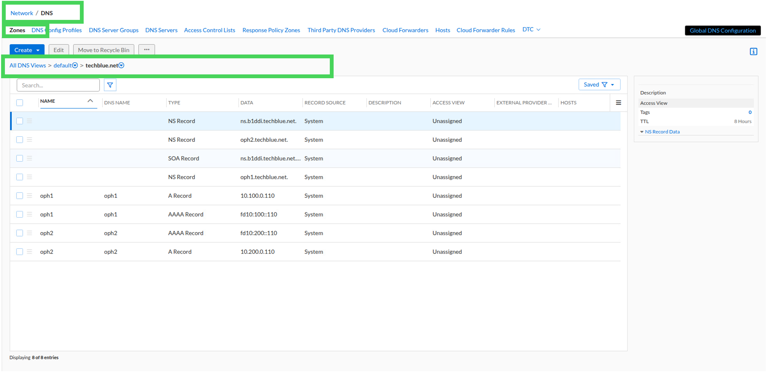
Task: Expand the DTC menu in tab bar
Action: tap(531, 29)
